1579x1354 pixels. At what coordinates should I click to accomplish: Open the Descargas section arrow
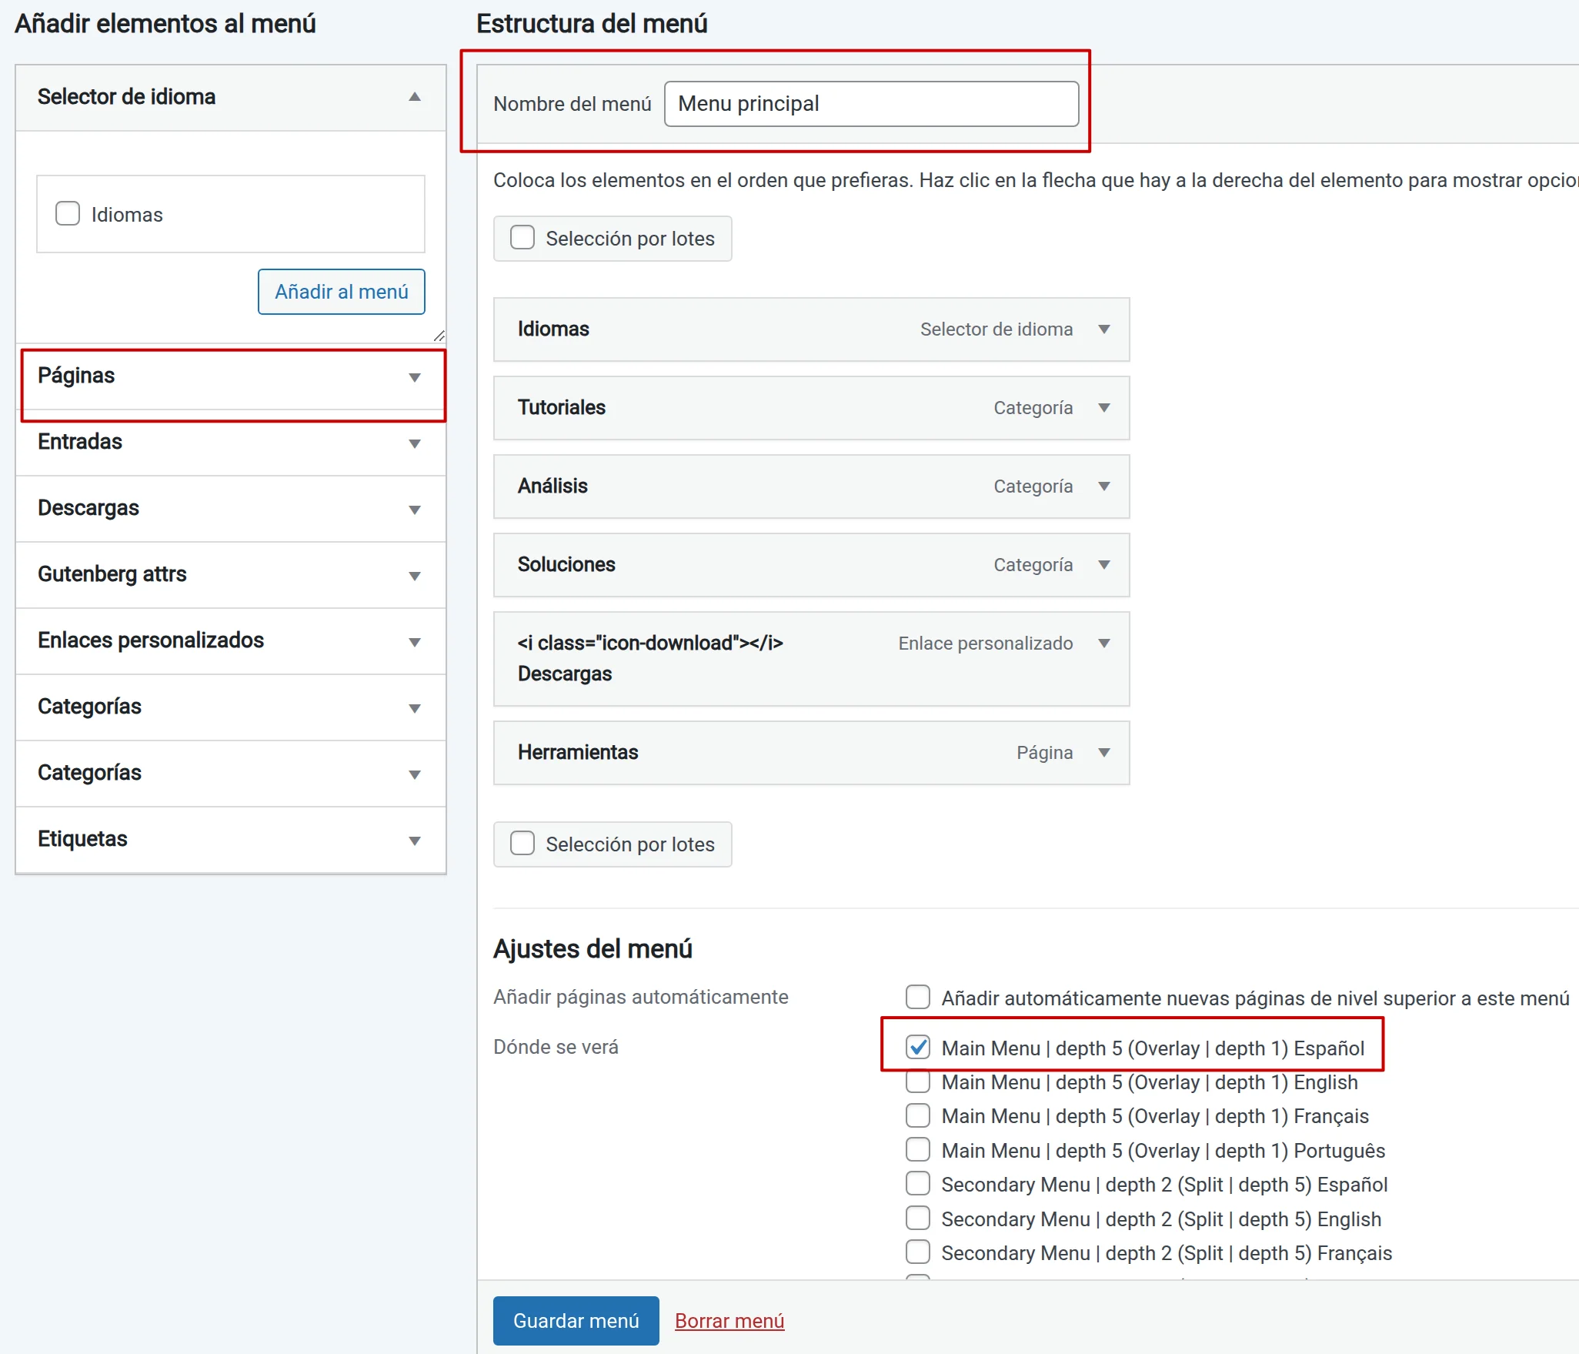coord(415,510)
